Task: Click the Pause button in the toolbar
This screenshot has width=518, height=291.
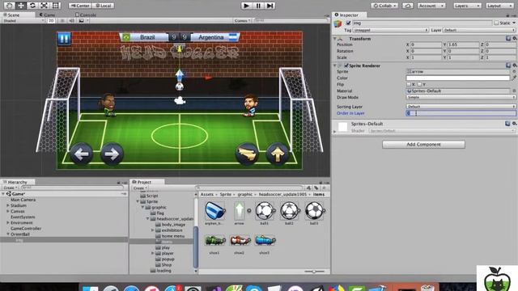Action: tap(258, 6)
